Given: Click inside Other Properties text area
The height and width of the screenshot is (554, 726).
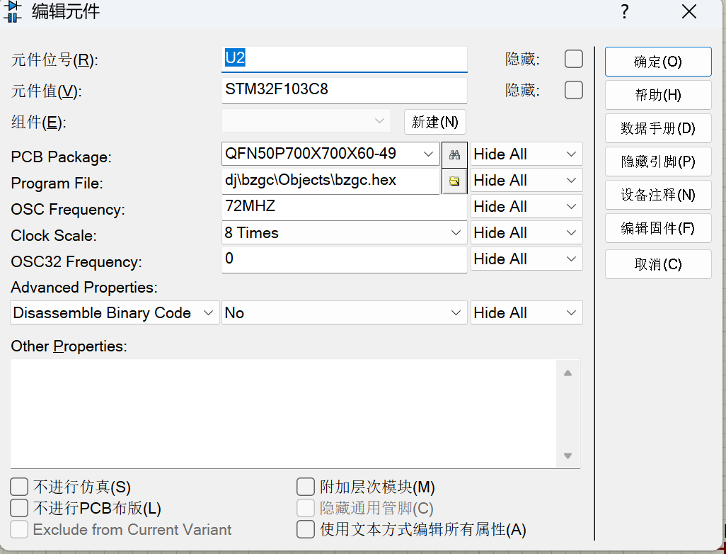Looking at the screenshot, I should pos(283,414).
